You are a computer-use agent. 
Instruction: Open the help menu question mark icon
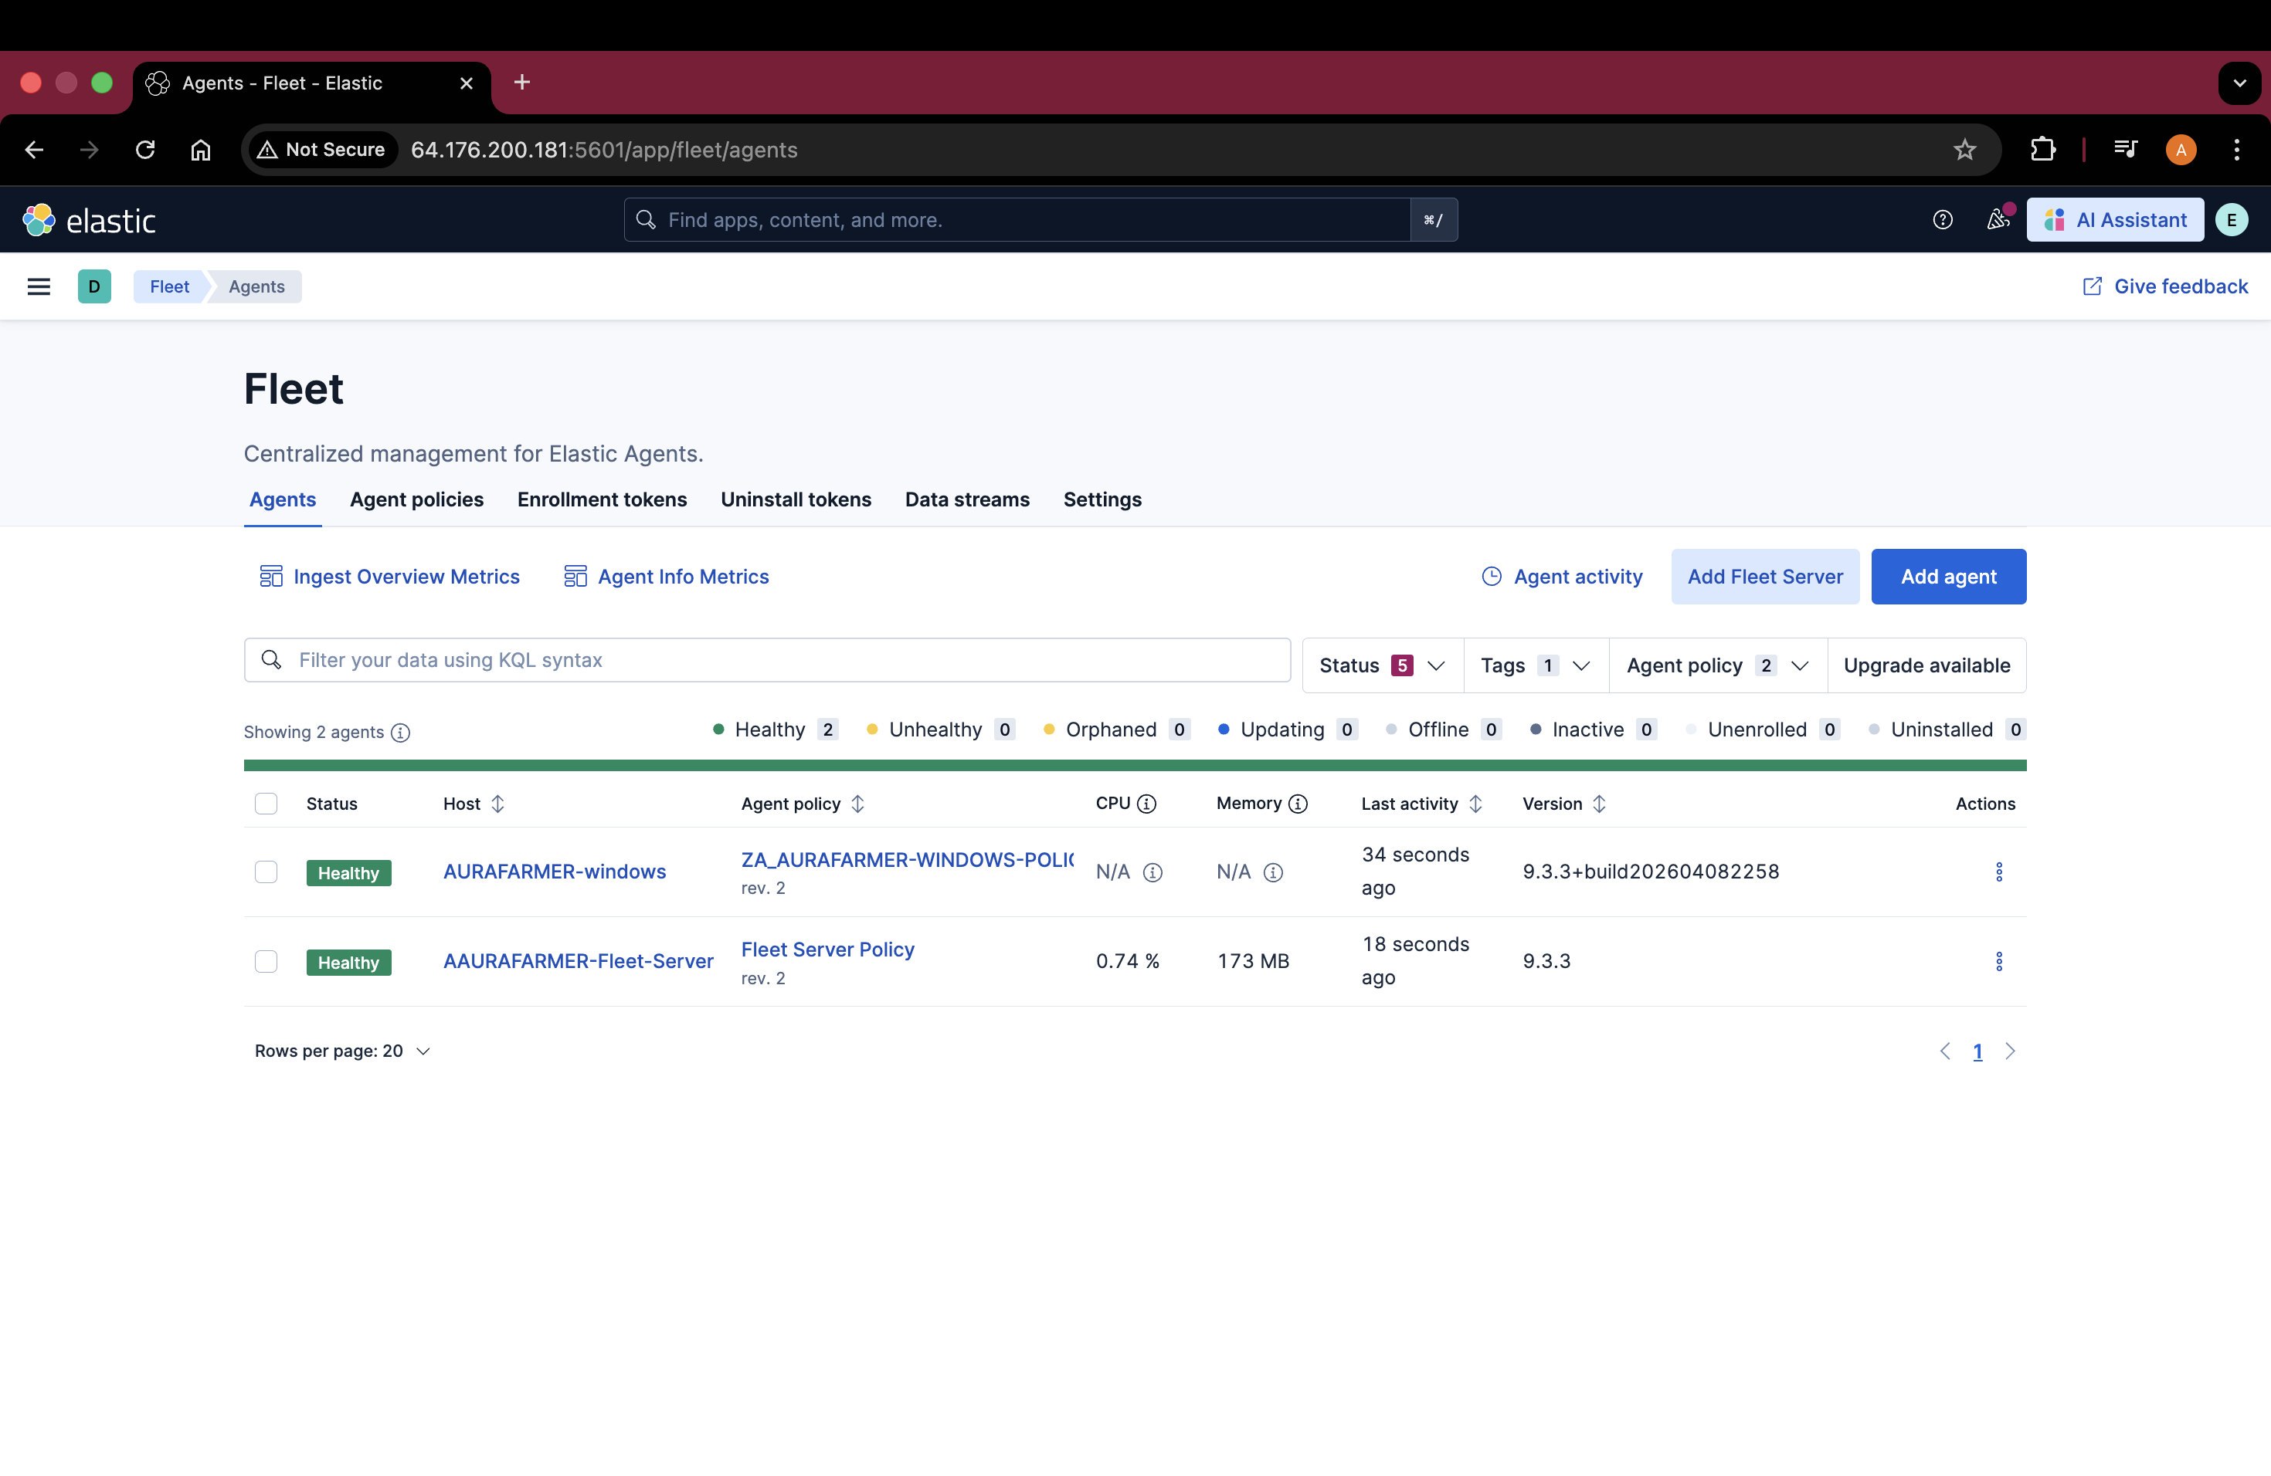[x=1943, y=220]
